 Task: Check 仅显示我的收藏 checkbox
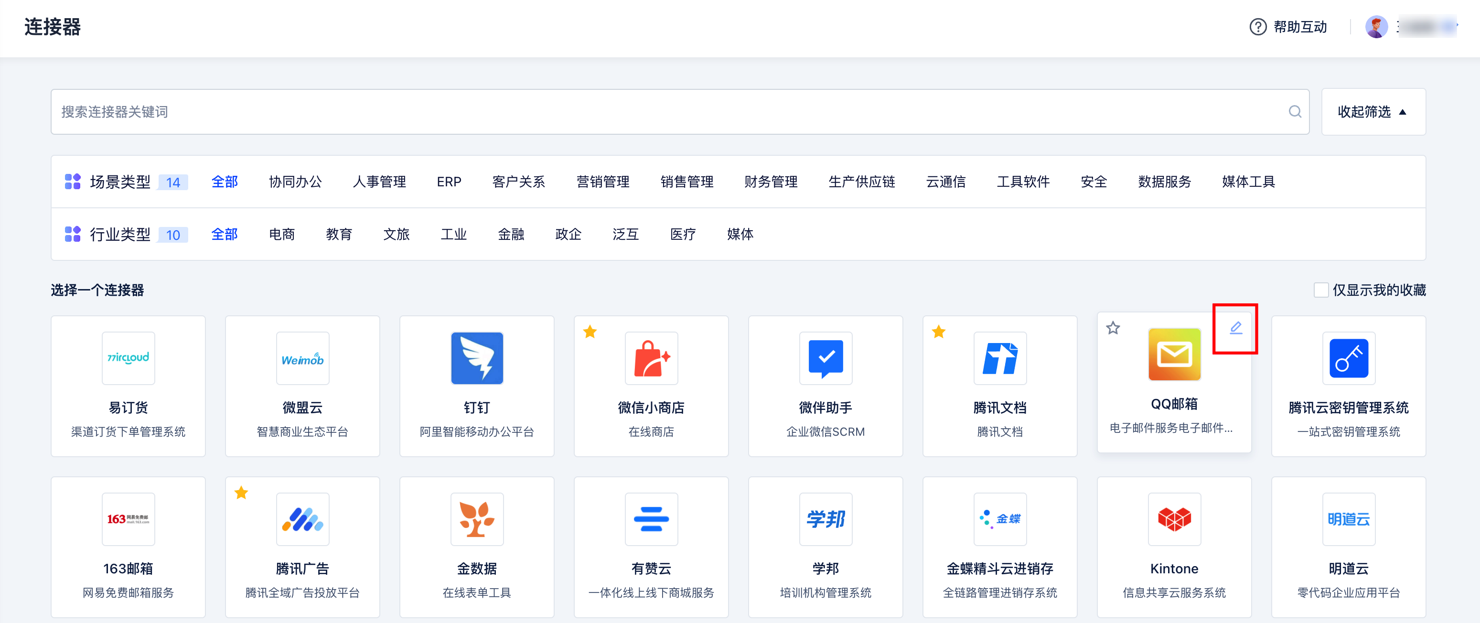(1321, 290)
